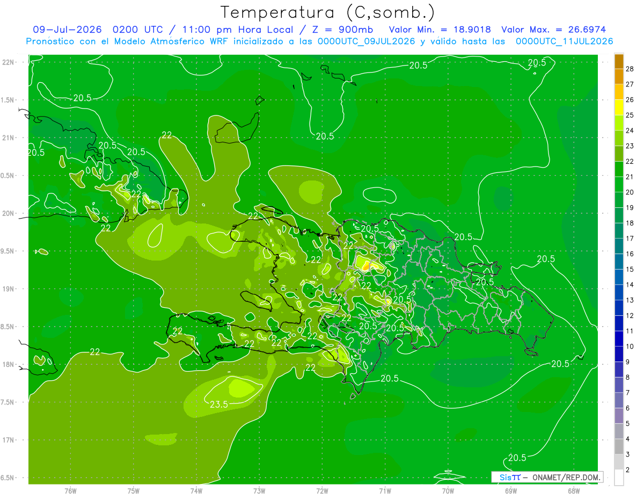
Task: Pick the bright yellow legend swatch between 25 and 26
Action: 619,107
